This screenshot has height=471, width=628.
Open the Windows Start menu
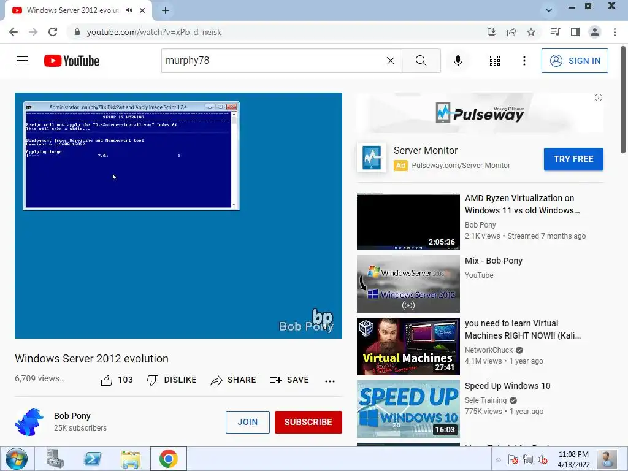pos(17,459)
